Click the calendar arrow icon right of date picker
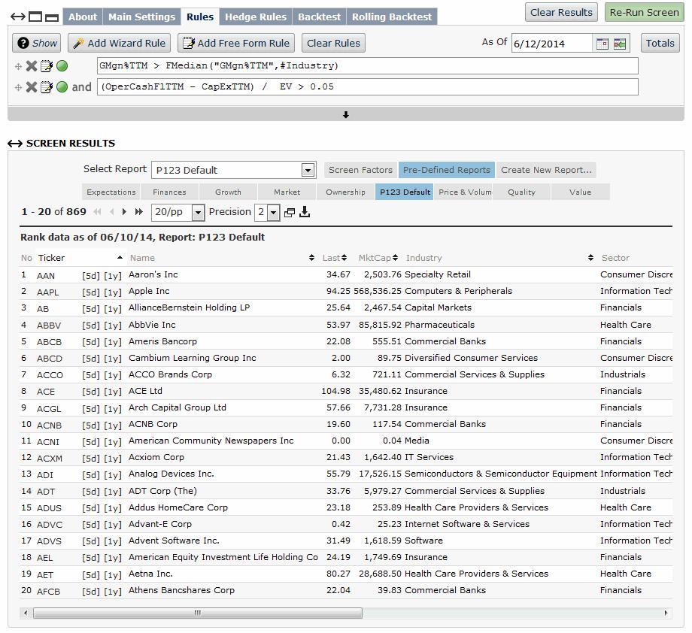The image size is (692, 633). (x=620, y=44)
